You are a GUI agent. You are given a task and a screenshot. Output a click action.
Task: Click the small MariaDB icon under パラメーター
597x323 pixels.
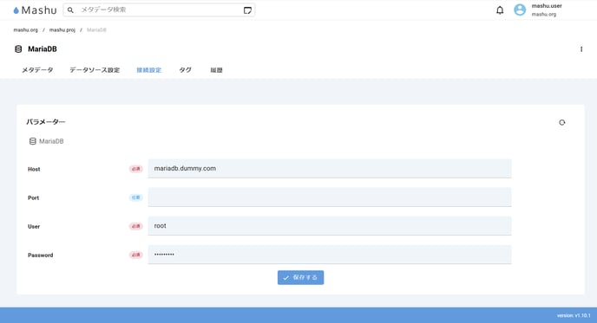click(33, 141)
